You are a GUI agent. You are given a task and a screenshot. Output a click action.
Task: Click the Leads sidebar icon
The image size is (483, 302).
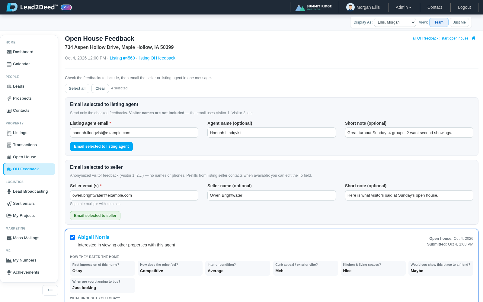[9, 86]
